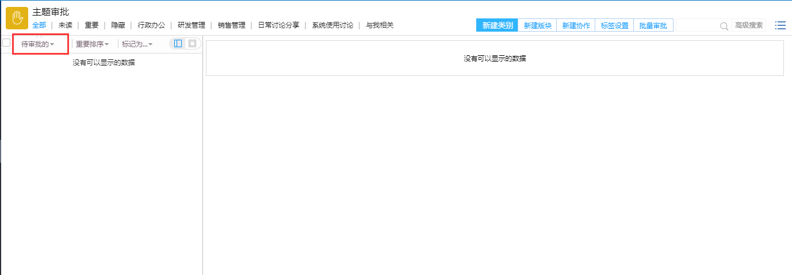Click the 批量审批 button
This screenshot has width=792, height=275.
pos(653,25)
